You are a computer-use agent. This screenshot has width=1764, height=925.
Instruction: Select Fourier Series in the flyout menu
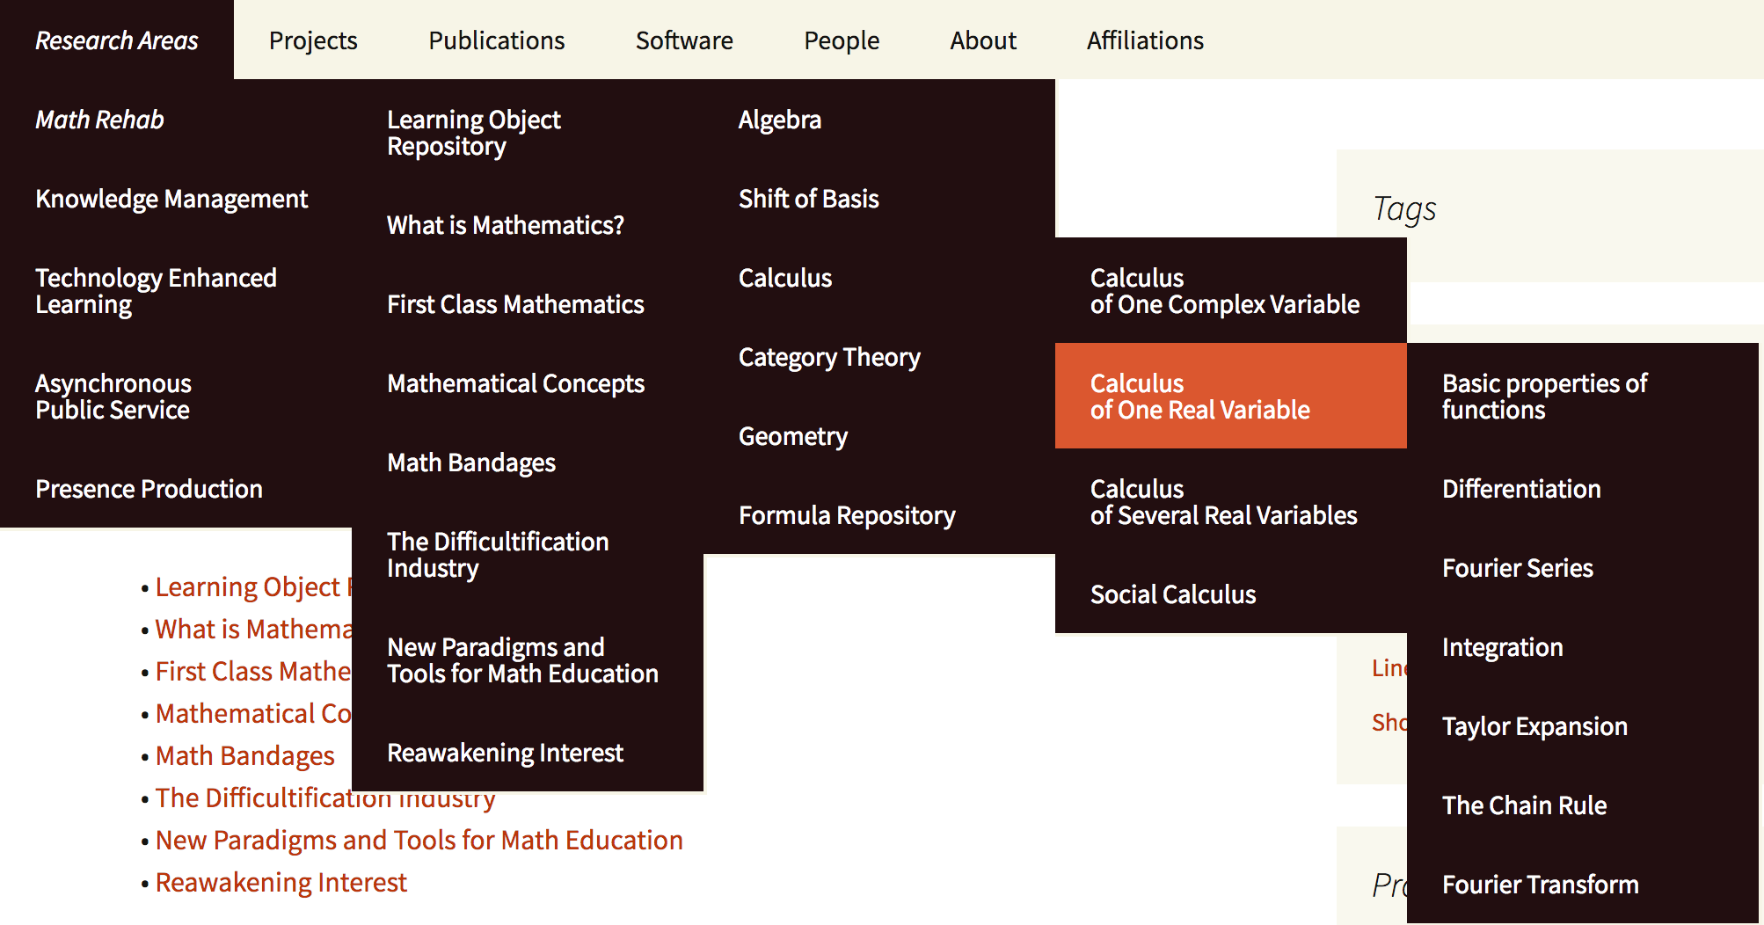pyautogui.click(x=1518, y=568)
